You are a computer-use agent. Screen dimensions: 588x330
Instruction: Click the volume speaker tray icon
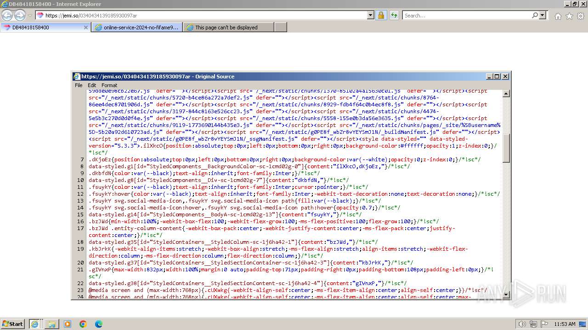[522, 324]
